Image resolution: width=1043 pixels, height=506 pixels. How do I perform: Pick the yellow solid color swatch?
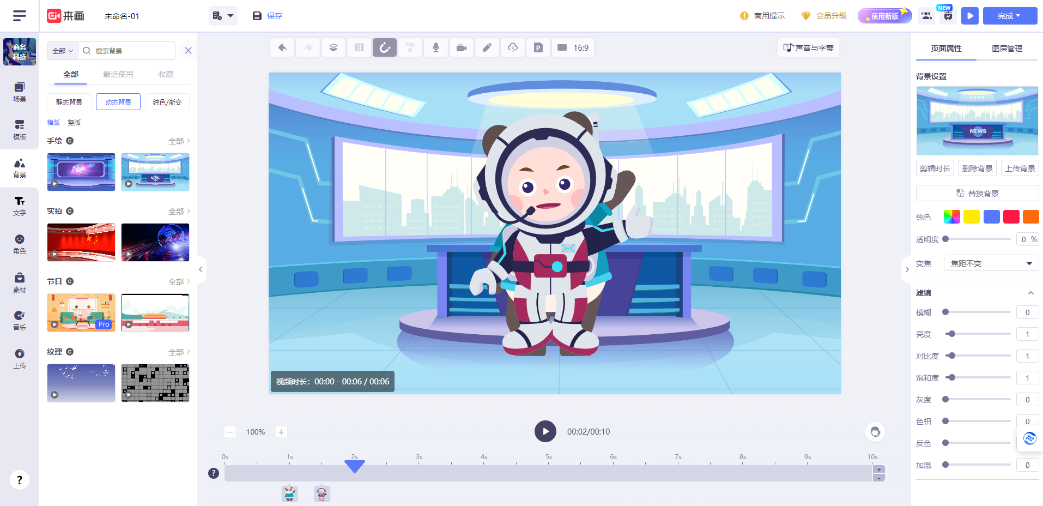click(971, 217)
